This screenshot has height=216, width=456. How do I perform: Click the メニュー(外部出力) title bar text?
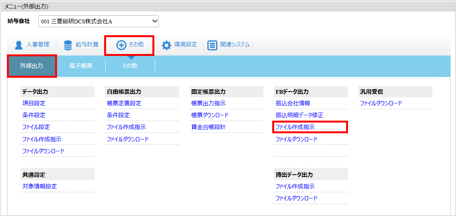pos(26,6)
